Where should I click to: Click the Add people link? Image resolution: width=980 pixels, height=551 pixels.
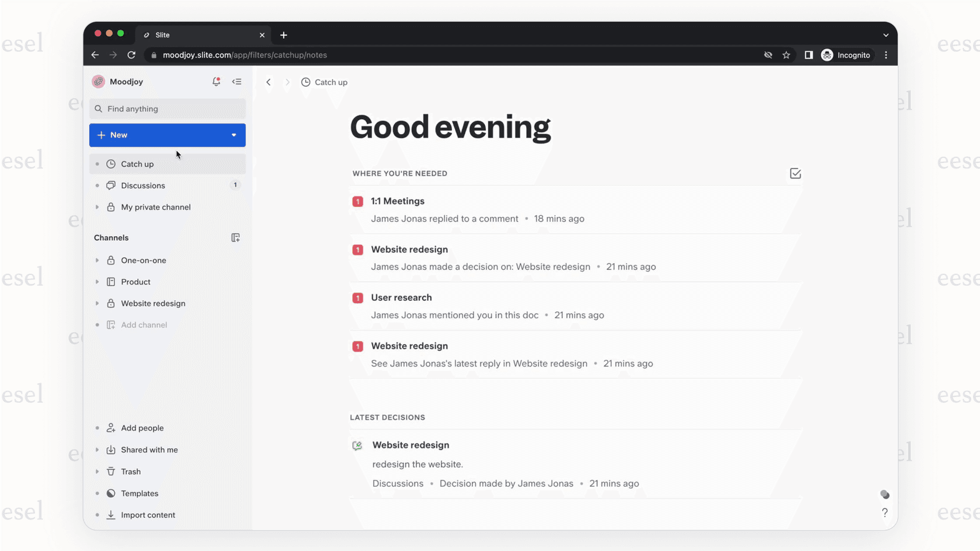142,427
